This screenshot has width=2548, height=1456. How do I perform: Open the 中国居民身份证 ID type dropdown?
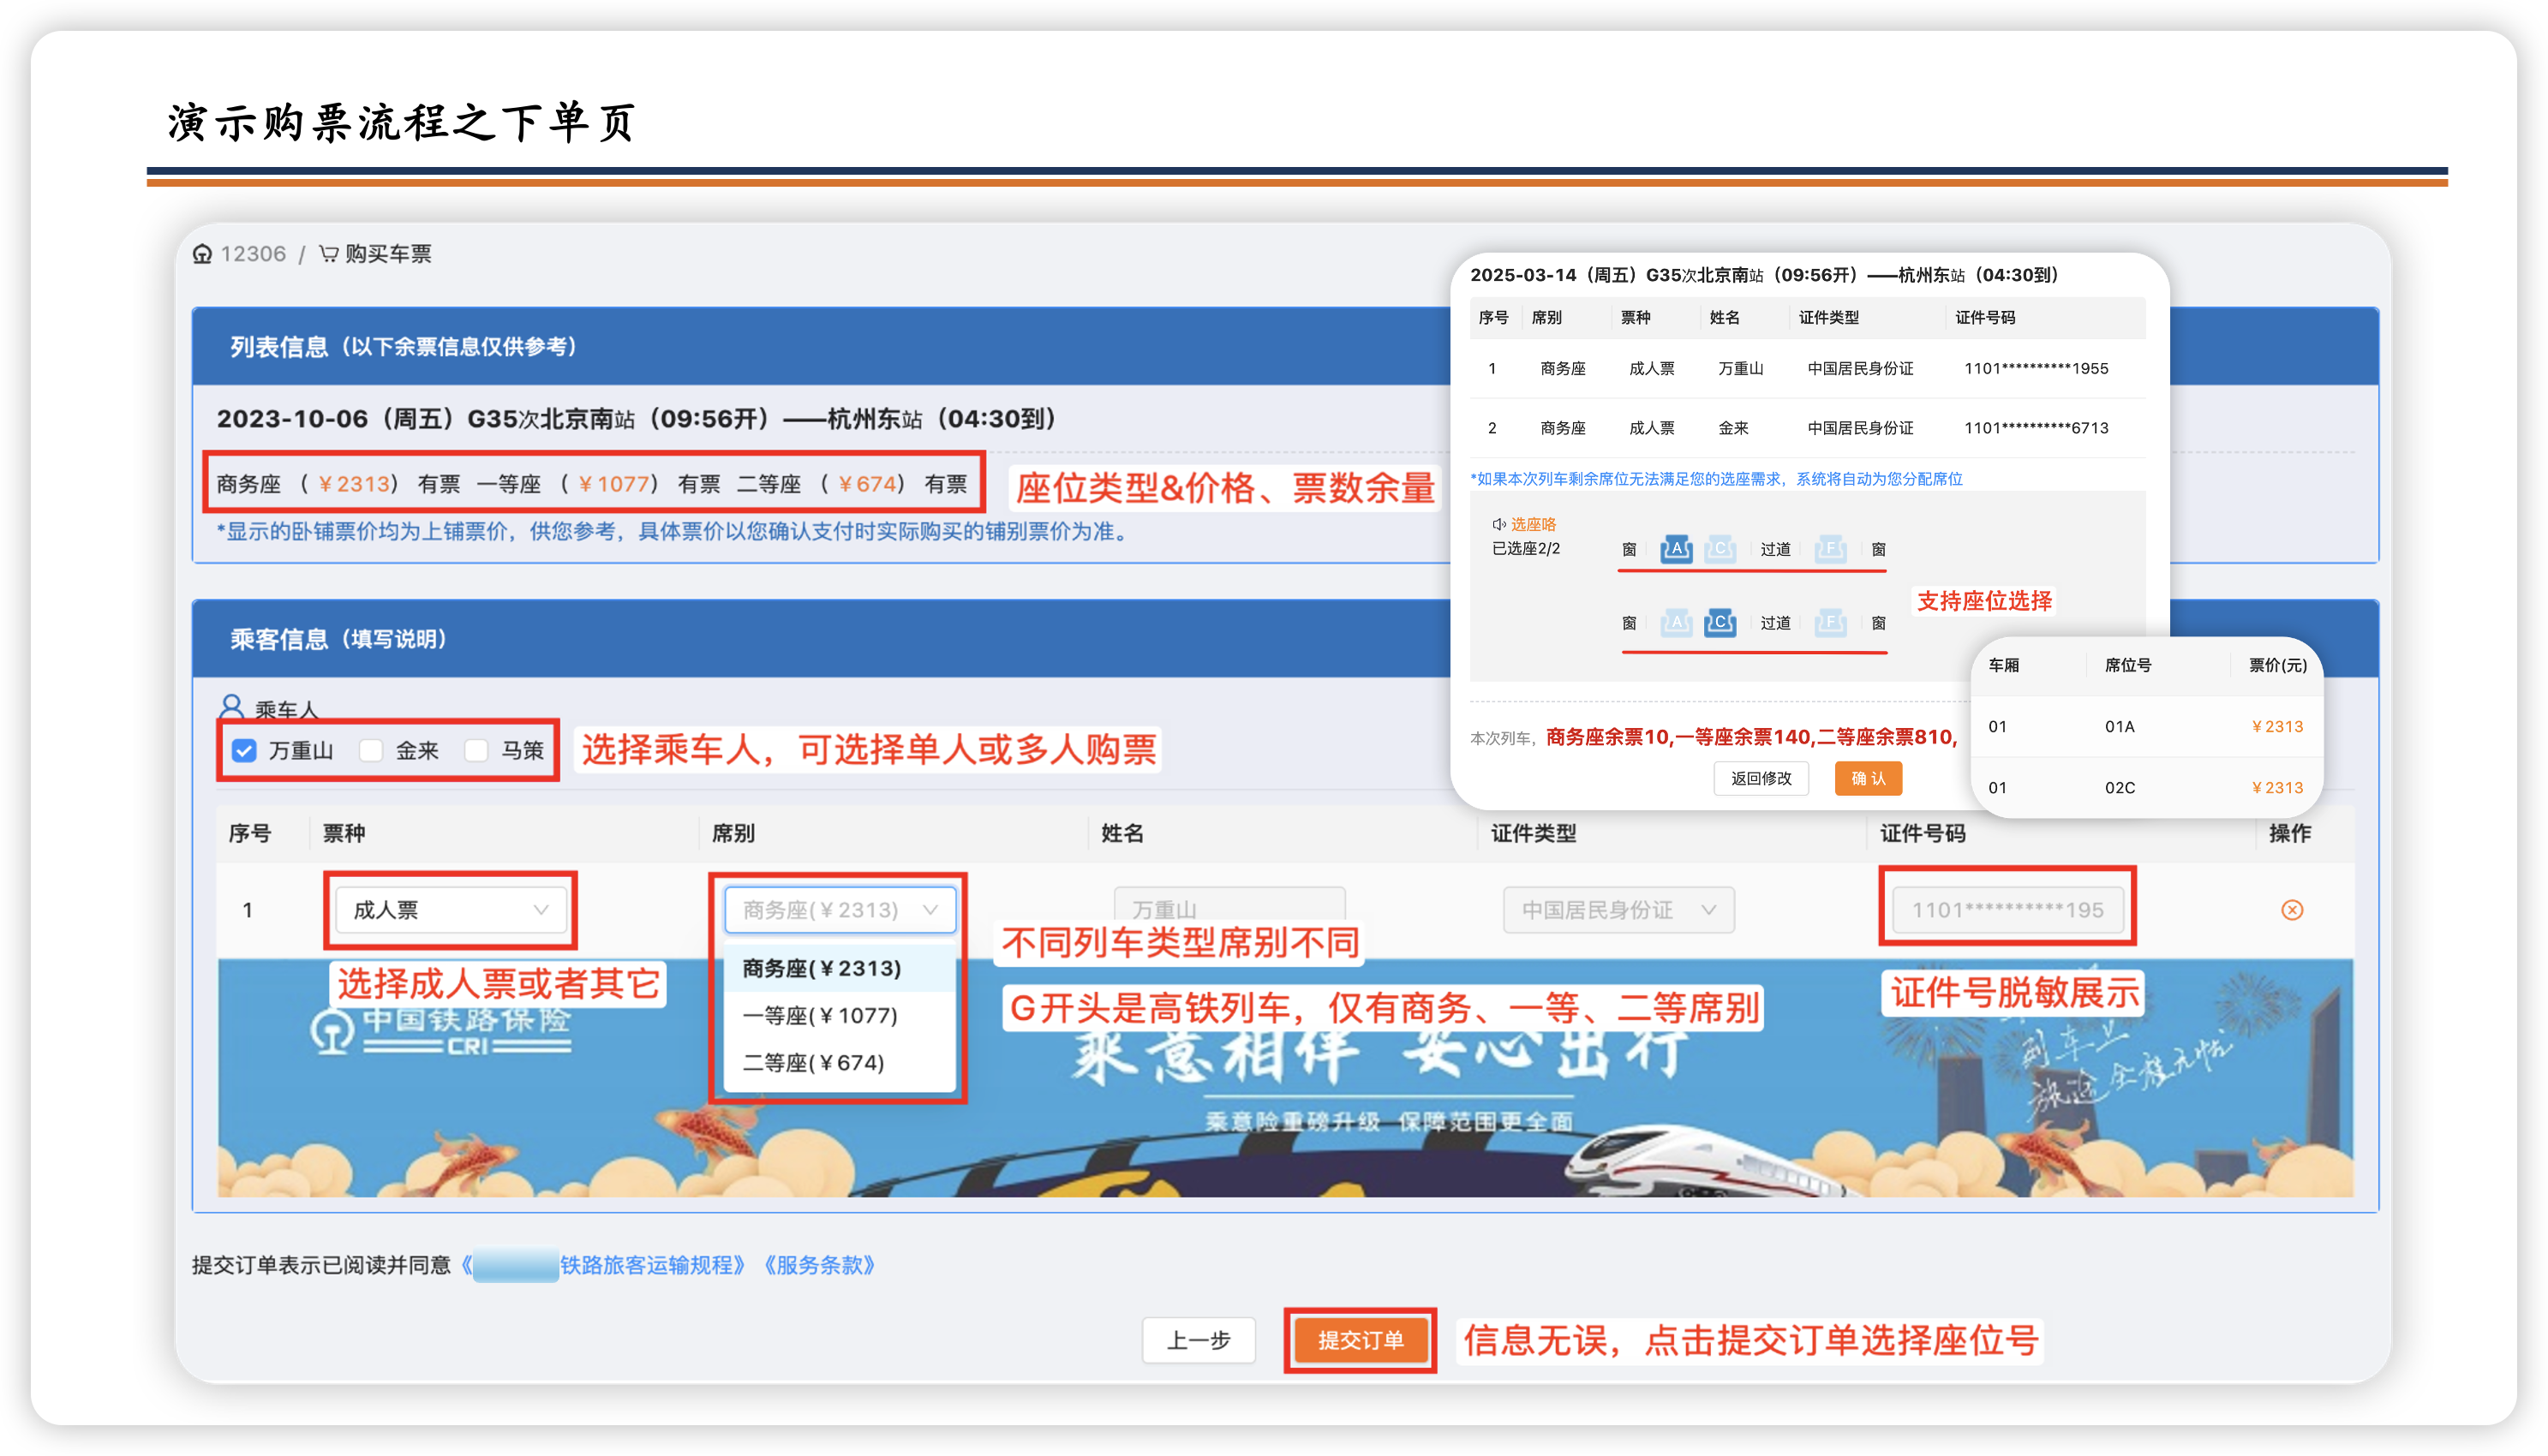pyautogui.click(x=1619, y=910)
